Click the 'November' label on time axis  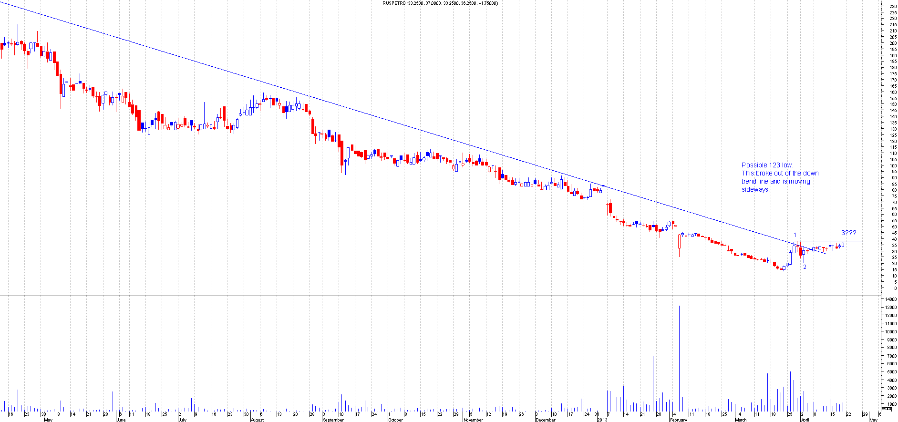(473, 420)
